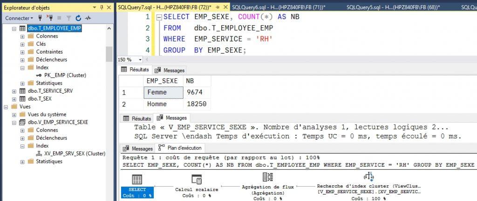Select the Calcul scalaire plan operator icon
The image size is (477, 201).
click(x=197, y=180)
